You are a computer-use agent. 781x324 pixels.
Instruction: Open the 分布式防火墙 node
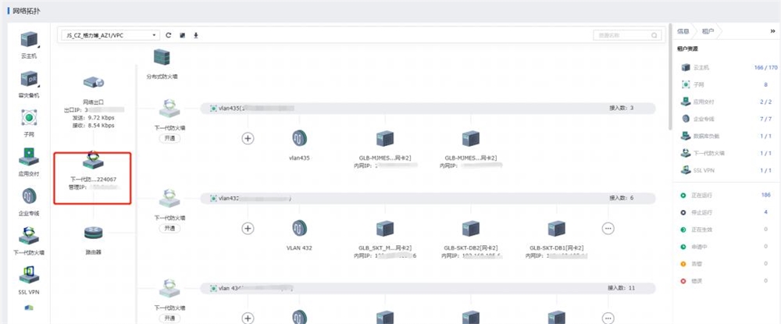pos(162,57)
